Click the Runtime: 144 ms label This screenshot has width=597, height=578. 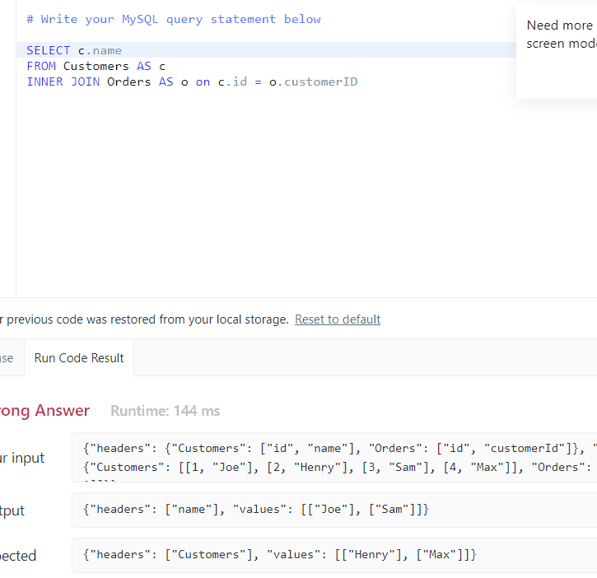(x=165, y=410)
